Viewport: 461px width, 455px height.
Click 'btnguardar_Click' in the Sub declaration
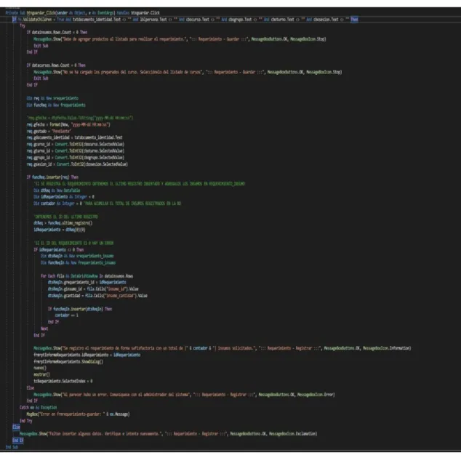tap(41, 13)
